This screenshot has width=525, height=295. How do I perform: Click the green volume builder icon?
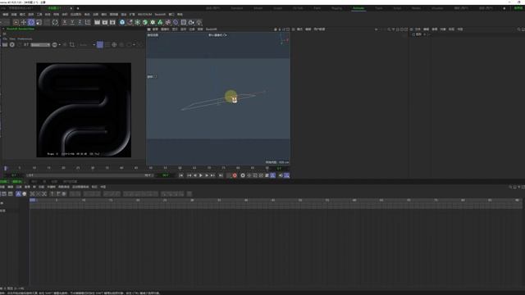(x=160, y=22)
